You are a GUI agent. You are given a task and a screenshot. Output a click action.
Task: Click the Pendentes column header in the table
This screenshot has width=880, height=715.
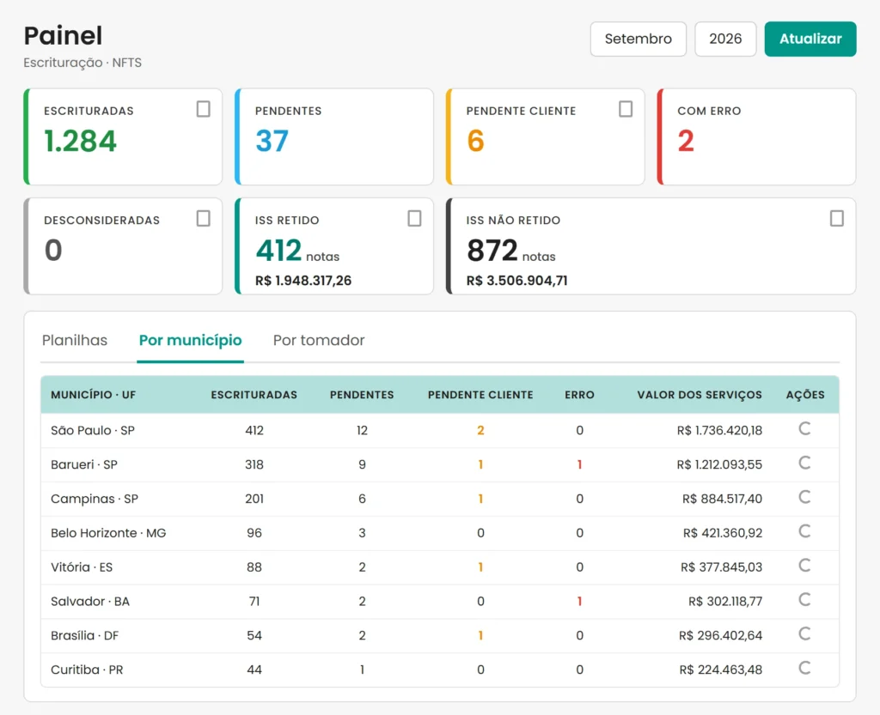(362, 395)
